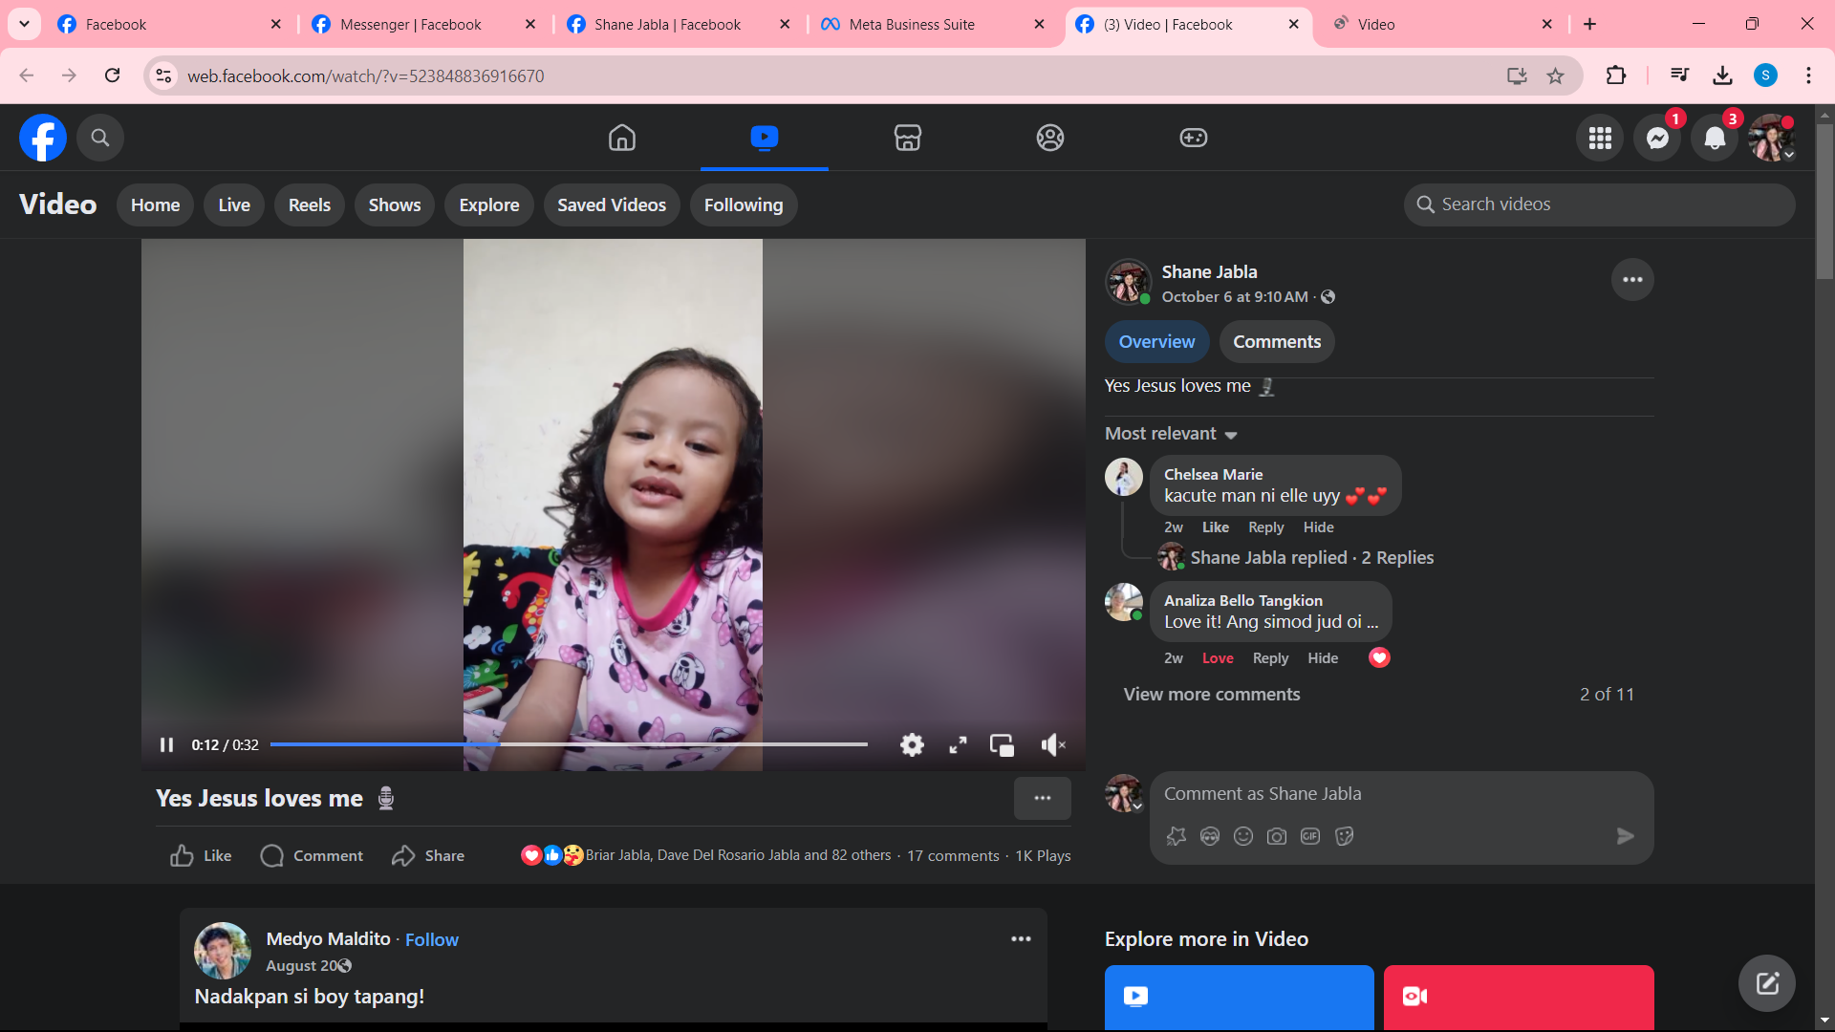
Task: Open video settings gear icon
Action: 912,745
